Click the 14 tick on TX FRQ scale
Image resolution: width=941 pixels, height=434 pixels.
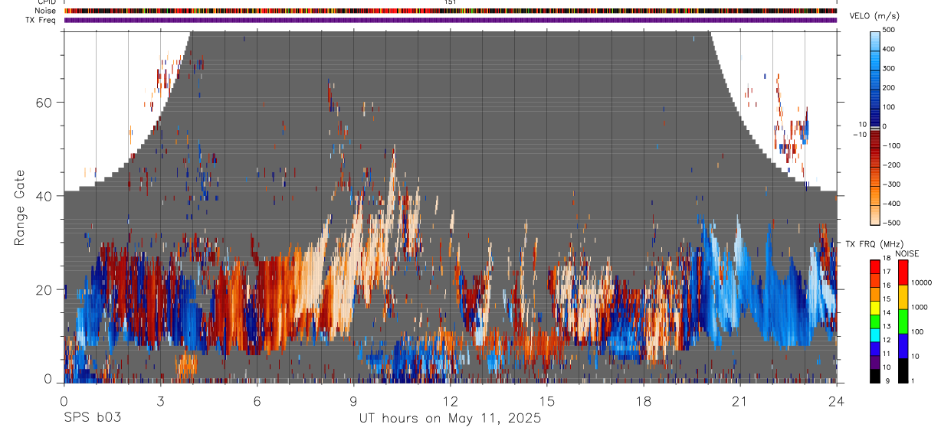click(x=888, y=313)
